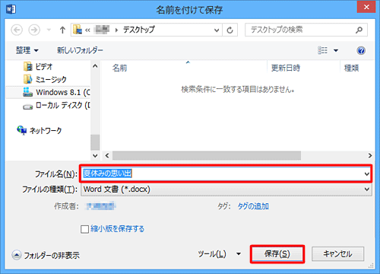This screenshot has height=274, width=380.
Task: Enable 縮小版を保存する checkbox
Action: [84, 229]
